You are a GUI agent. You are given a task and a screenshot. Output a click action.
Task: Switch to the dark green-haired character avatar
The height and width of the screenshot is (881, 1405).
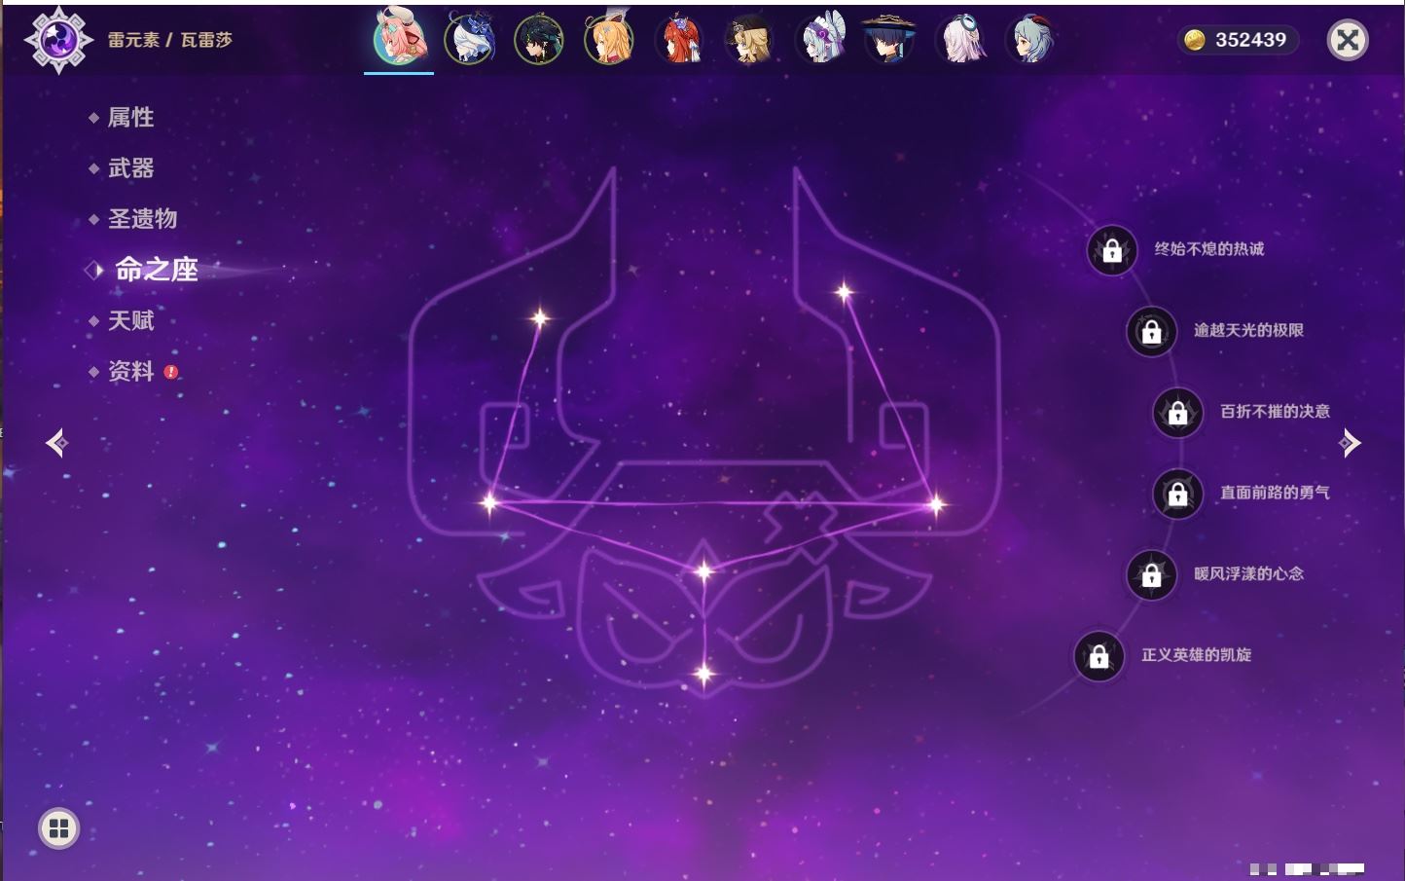coord(539,40)
